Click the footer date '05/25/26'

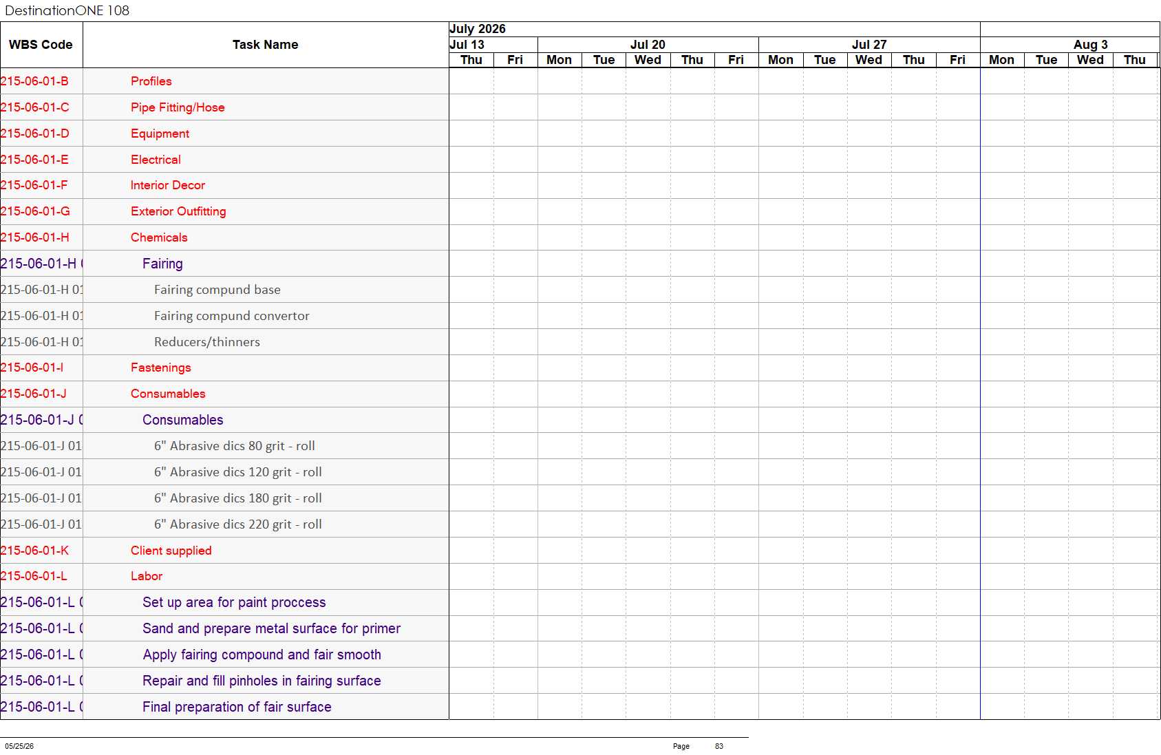pos(19,746)
